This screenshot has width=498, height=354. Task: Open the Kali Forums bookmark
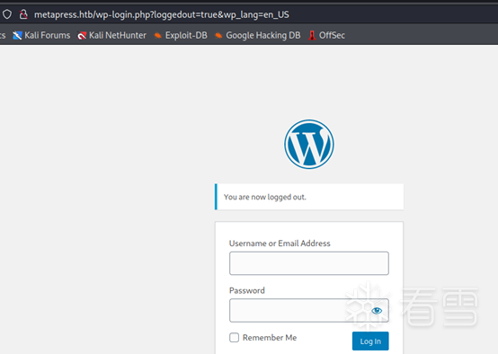(41, 35)
